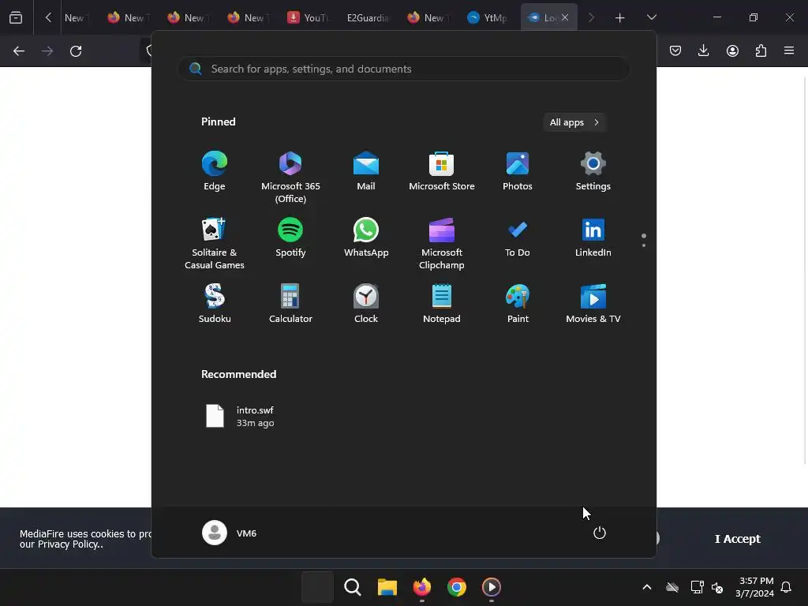Click I Accept on MediaFire cookie banner
The height and width of the screenshot is (606, 808).
point(738,538)
